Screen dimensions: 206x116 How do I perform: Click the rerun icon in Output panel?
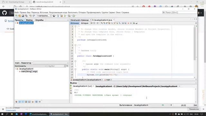[71, 86]
